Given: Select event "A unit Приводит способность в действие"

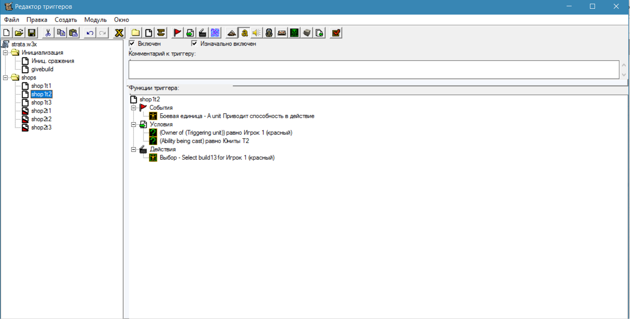Looking at the screenshot, I should pos(237,116).
